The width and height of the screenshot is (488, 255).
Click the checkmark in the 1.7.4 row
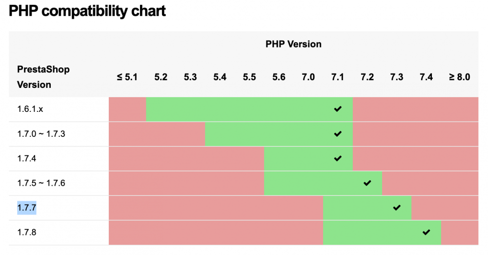[338, 158]
